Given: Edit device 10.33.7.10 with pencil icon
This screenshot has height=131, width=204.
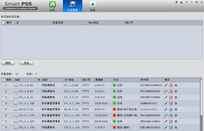Looking at the screenshot, I should (166, 109).
